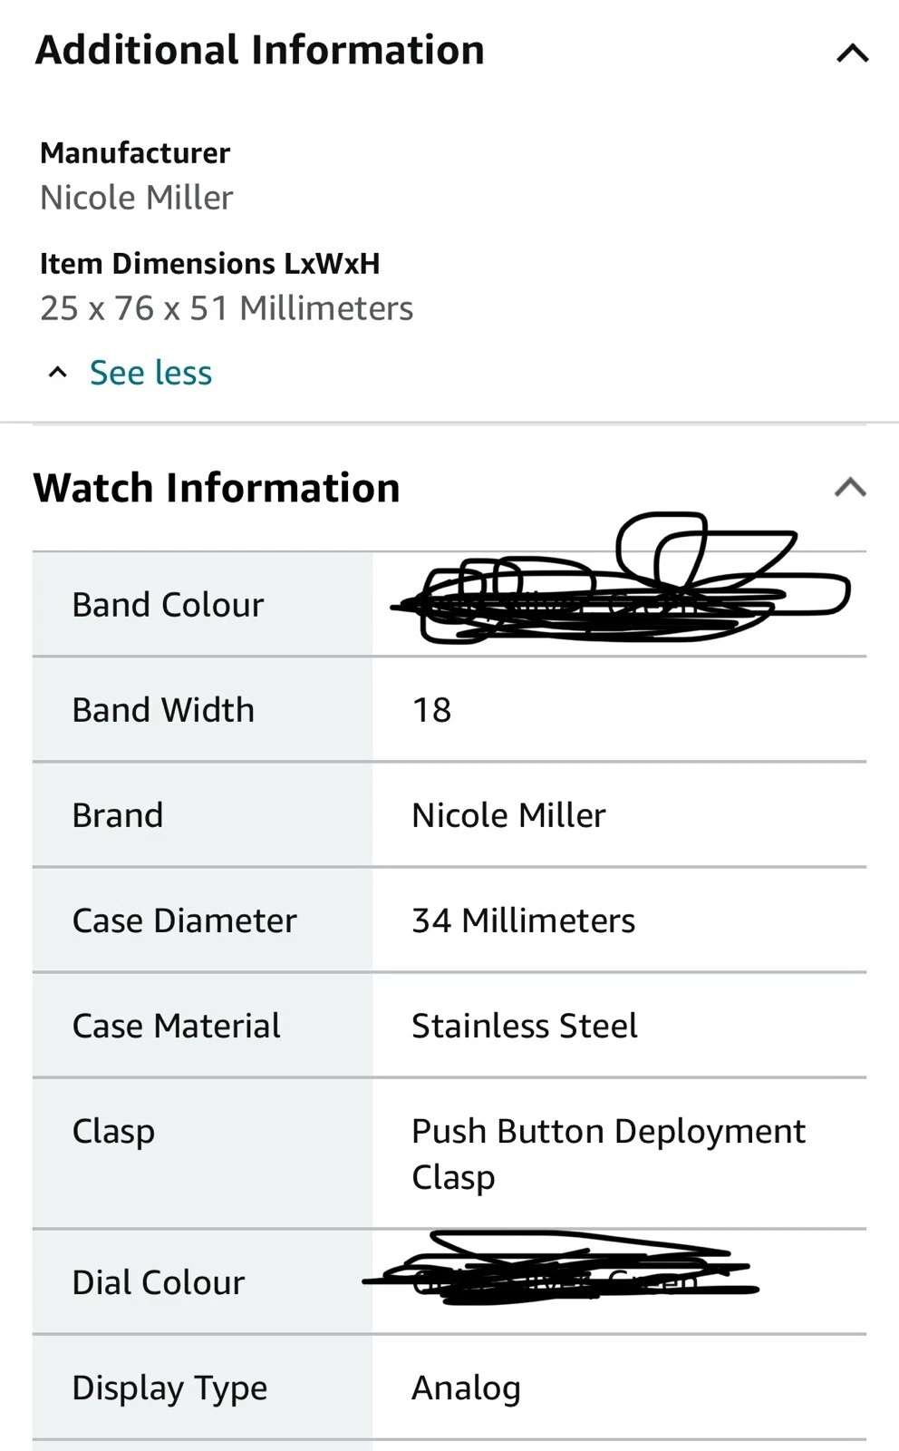Click the Display Type row label
This screenshot has width=899, height=1451.
click(x=169, y=1388)
